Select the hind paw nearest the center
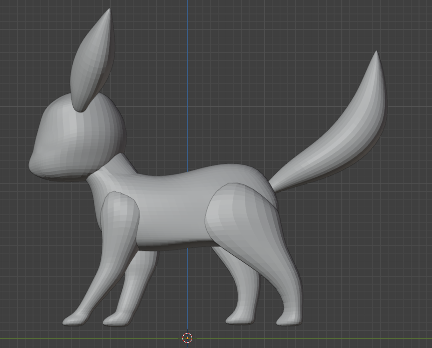Image resolution: width=432 pixels, height=348 pixels. [238, 319]
